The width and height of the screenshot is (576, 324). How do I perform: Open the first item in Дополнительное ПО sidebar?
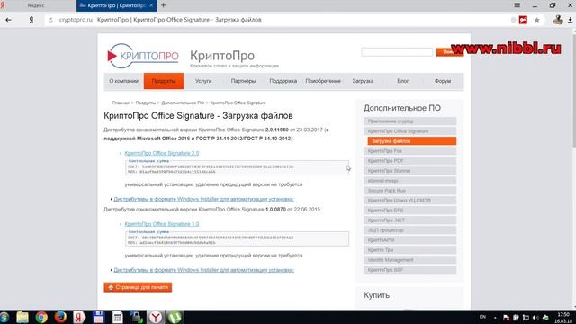click(x=410, y=121)
